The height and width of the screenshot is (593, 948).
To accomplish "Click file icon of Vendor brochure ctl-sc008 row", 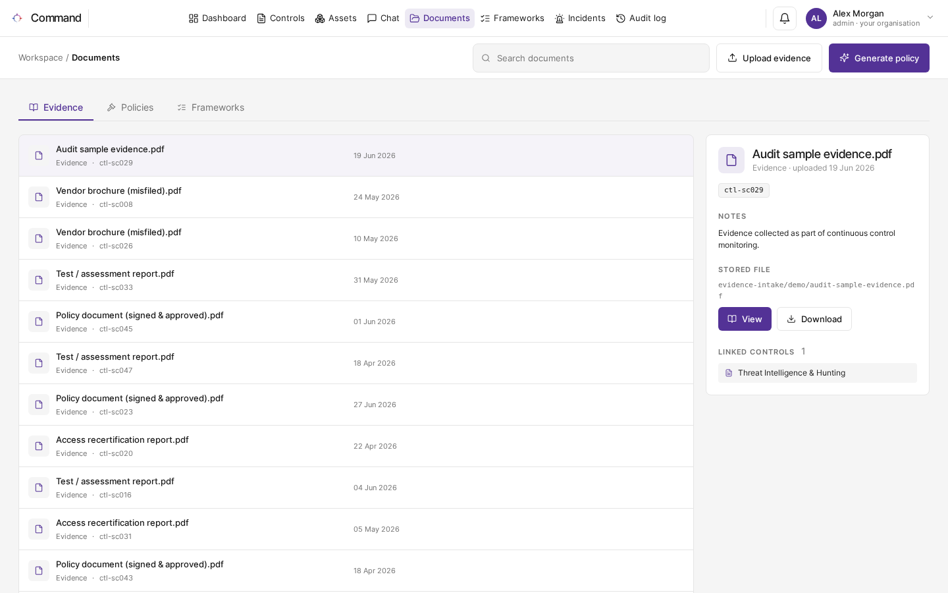I will click(x=39, y=197).
